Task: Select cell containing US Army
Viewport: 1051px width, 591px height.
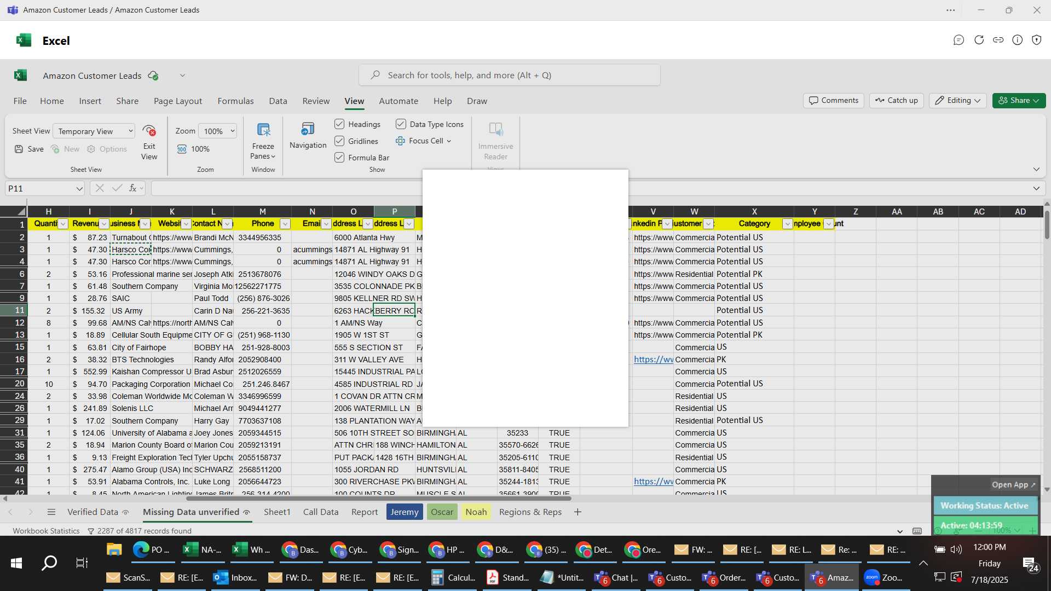Action: click(130, 311)
